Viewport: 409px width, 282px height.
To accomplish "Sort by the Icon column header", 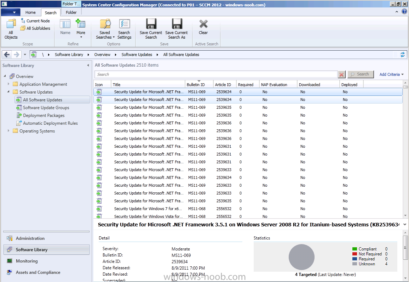I will coord(102,85).
